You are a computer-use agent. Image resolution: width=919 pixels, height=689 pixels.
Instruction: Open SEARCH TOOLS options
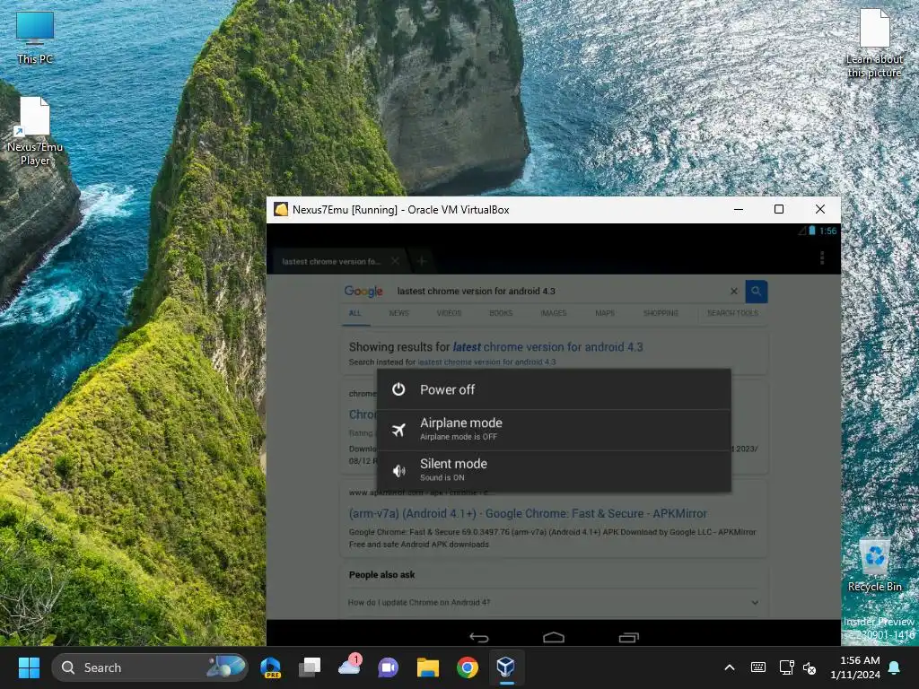pyautogui.click(x=732, y=313)
